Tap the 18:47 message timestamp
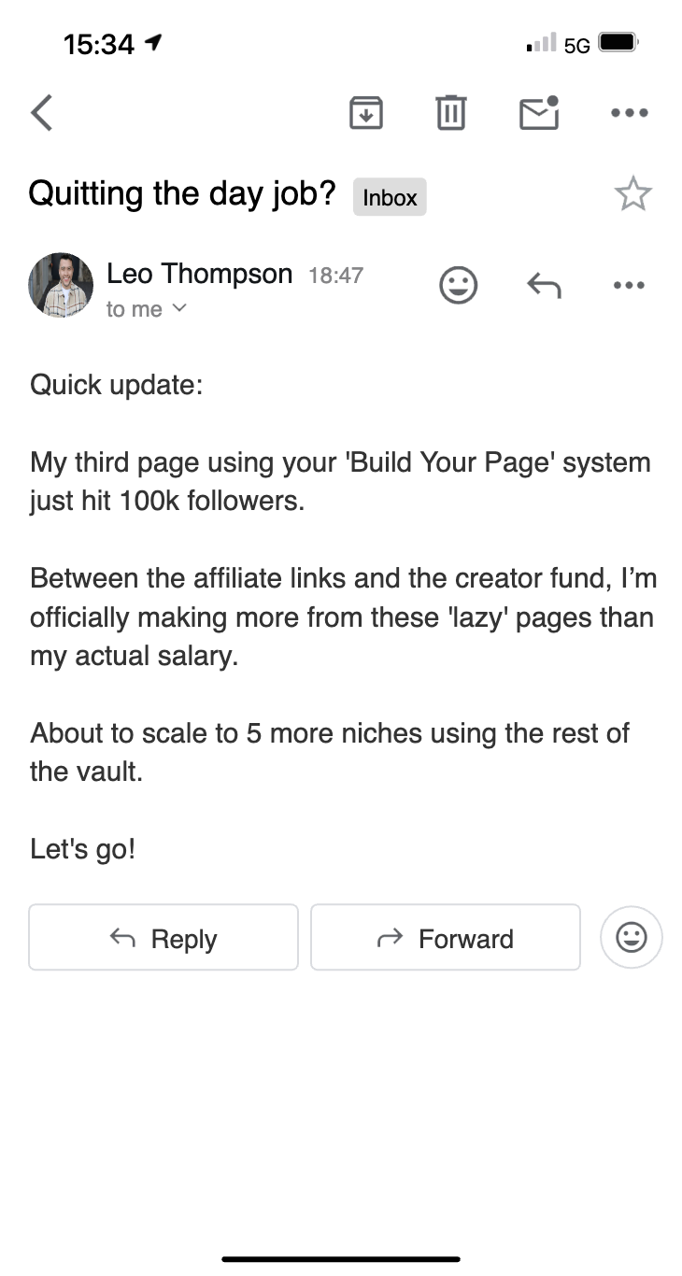682x1276 pixels. point(335,276)
